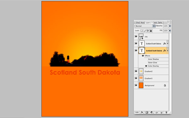
Task: Click the Scotland South Dakota text on canvas
Action: click(85, 72)
